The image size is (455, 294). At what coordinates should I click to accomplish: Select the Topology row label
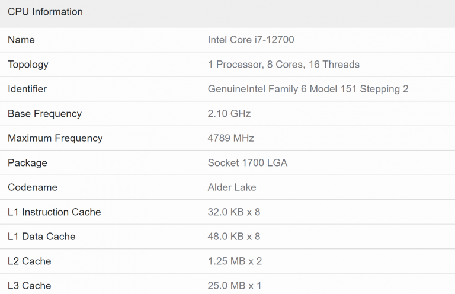point(28,65)
